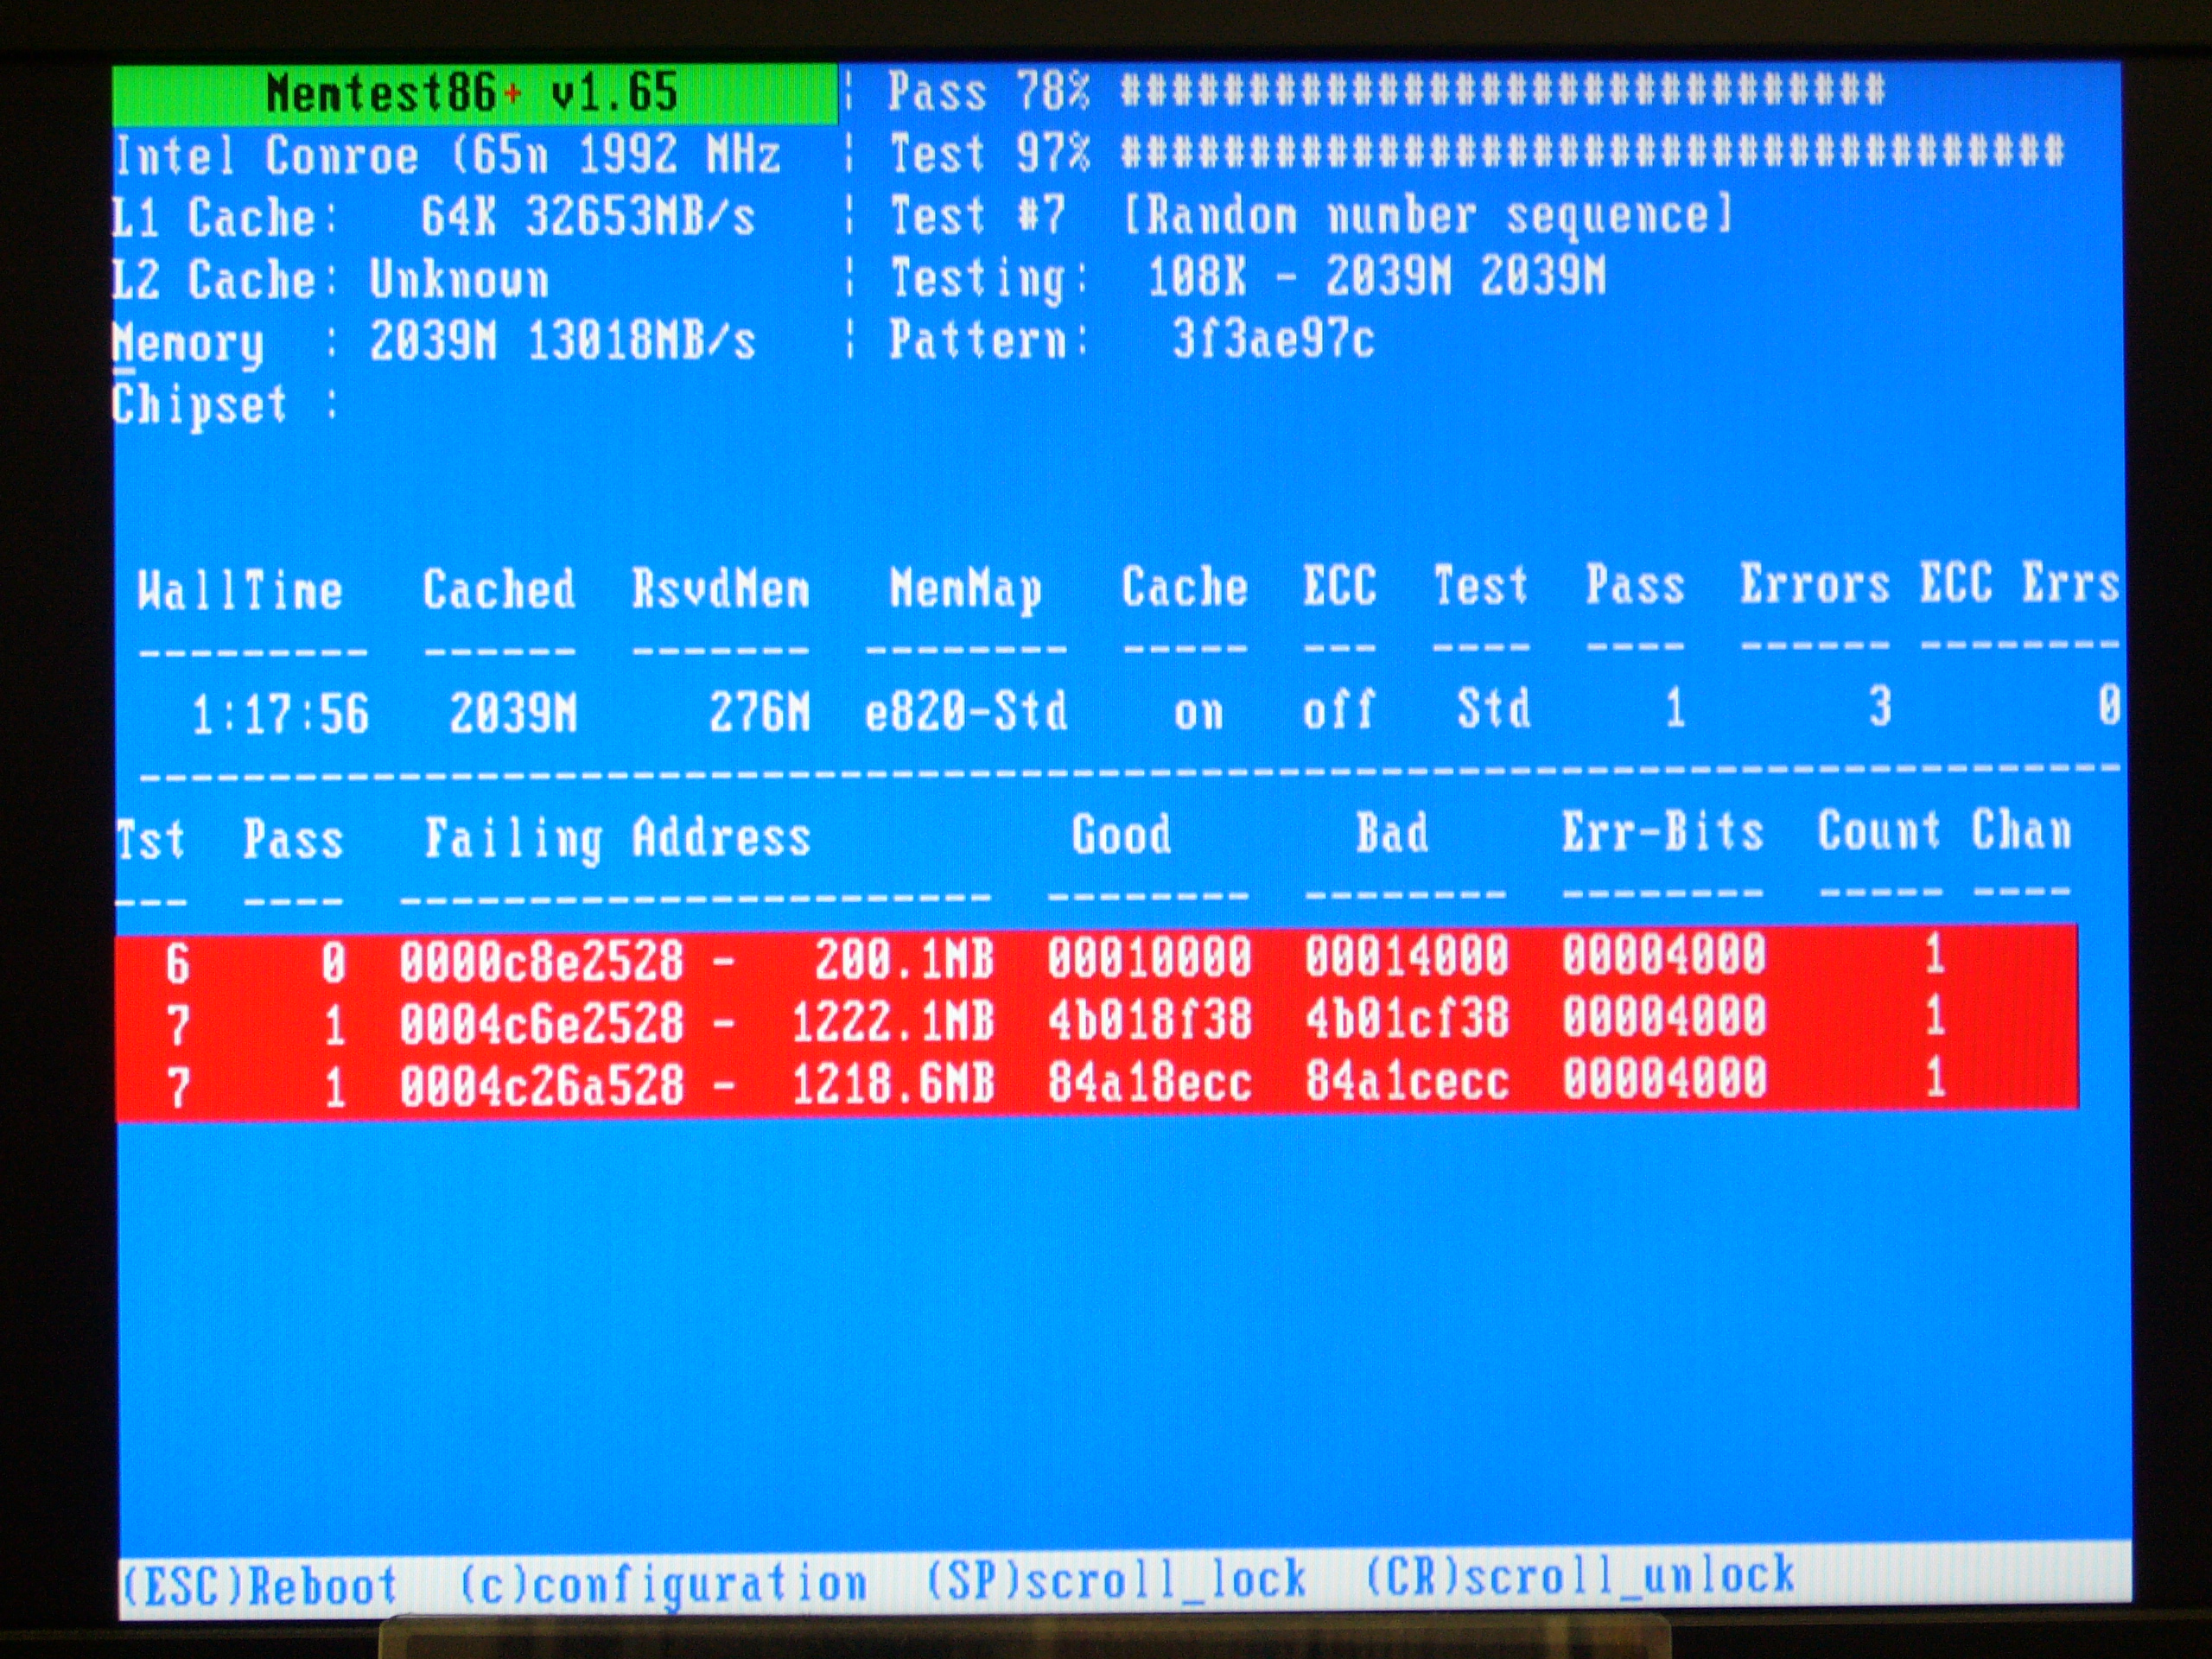This screenshot has width=2212, height=1659.
Task: Click the ECC Errs column header
Action: (x=2020, y=582)
